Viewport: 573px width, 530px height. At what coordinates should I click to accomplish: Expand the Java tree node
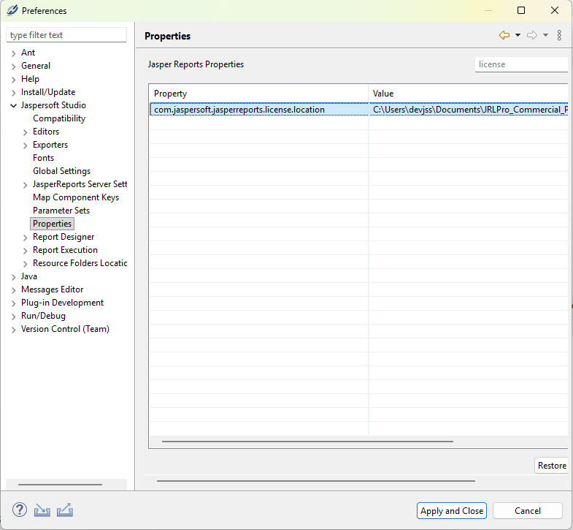point(14,278)
